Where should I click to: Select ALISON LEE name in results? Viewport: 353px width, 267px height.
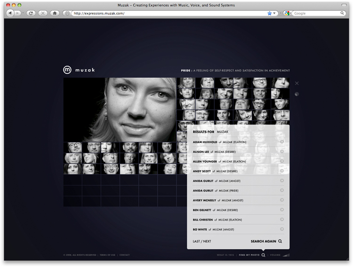click(x=201, y=152)
